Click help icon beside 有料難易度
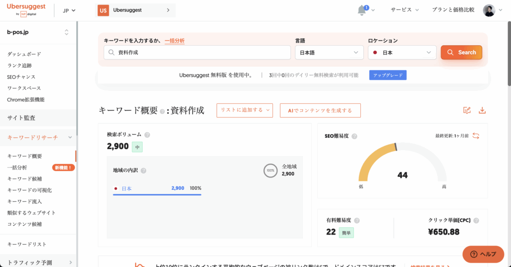This screenshot has width=511, height=267. (357, 221)
